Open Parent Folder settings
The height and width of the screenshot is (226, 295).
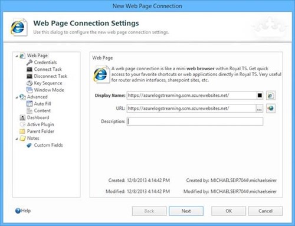pyautogui.click(x=41, y=131)
